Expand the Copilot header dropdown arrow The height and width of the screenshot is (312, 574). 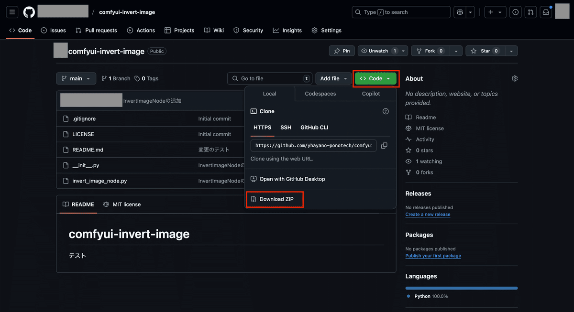471,12
